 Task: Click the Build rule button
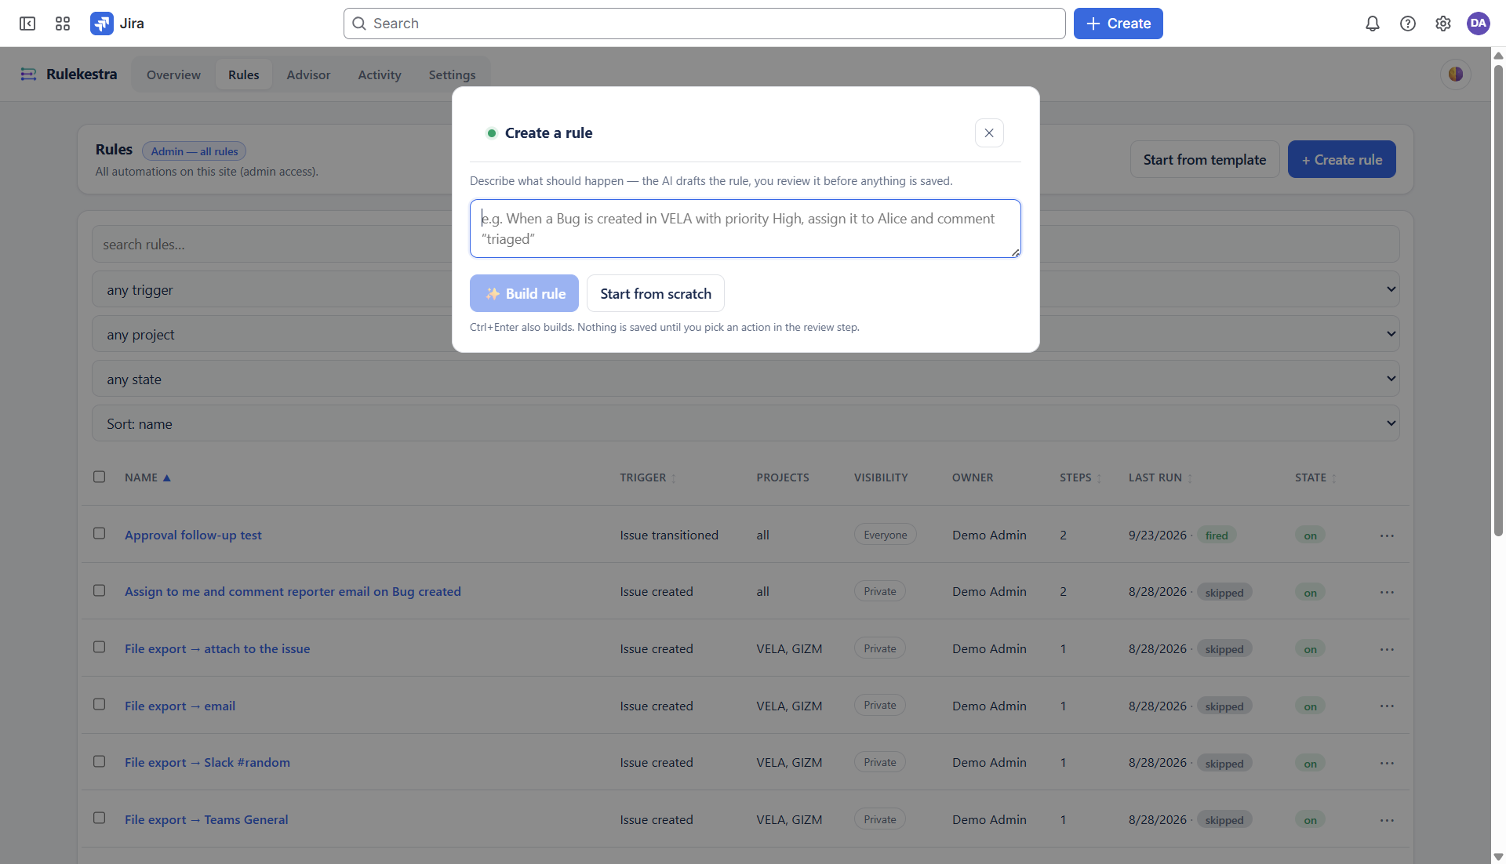(524, 293)
